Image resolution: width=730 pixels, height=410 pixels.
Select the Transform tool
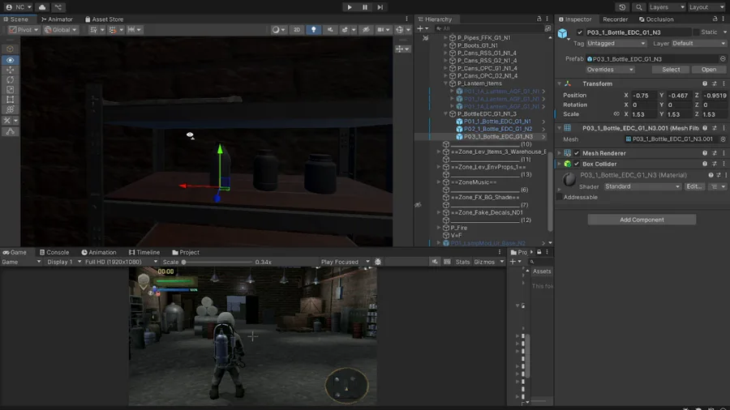click(x=11, y=109)
